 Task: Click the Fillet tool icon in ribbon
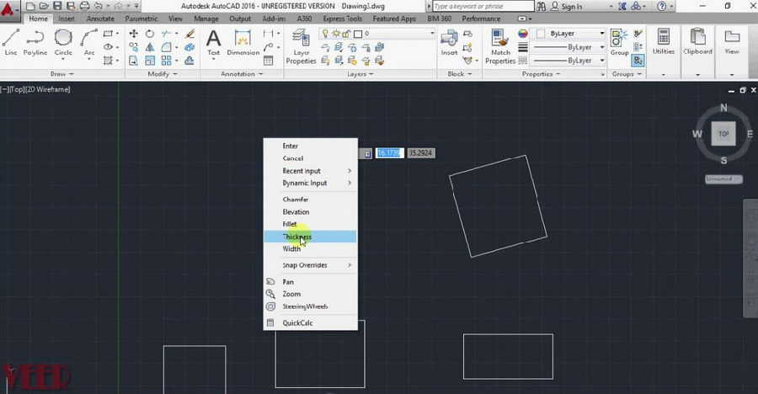coord(166,47)
